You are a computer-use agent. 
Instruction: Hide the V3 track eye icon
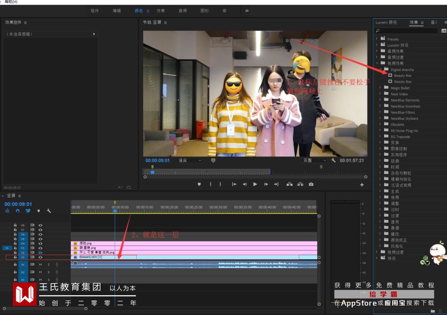[x=41, y=248]
